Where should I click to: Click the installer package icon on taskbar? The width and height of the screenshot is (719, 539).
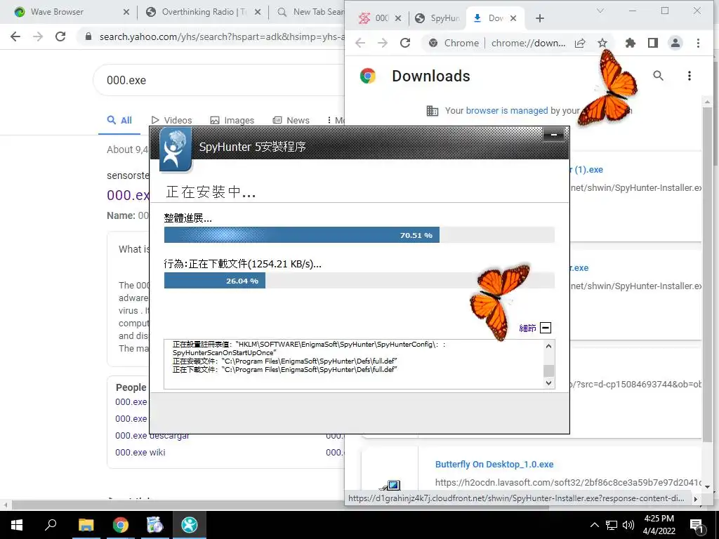coord(154,525)
